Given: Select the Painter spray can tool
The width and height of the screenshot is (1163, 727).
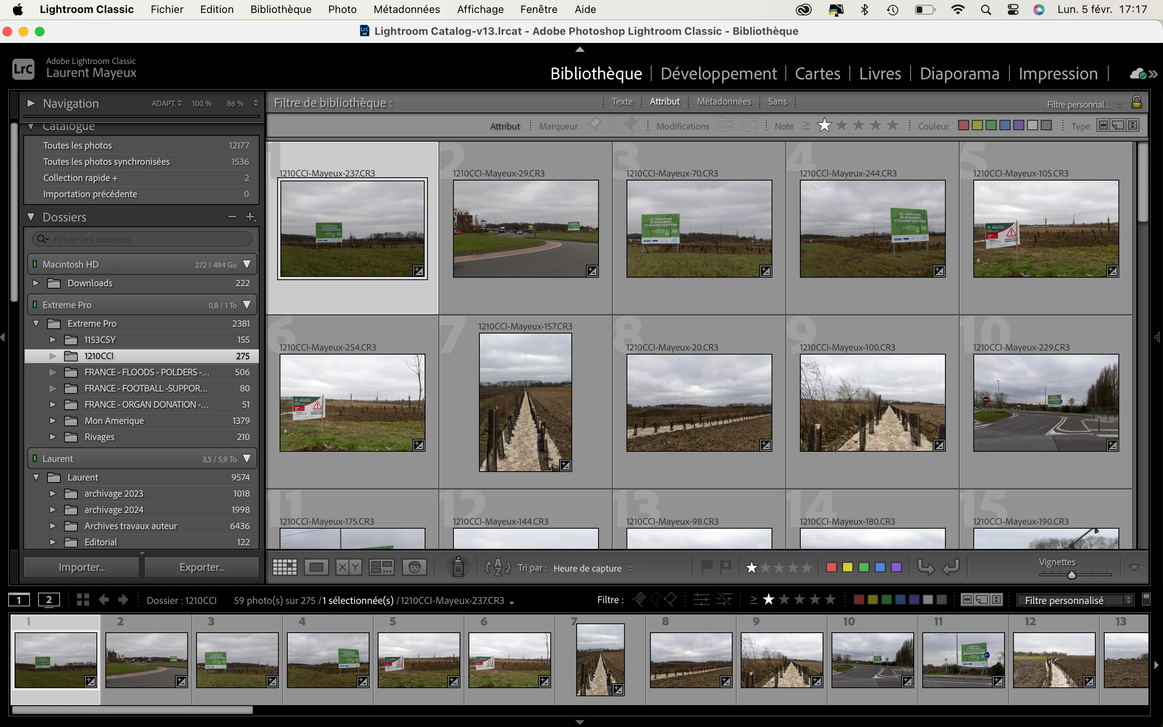Looking at the screenshot, I should coord(458,567).
